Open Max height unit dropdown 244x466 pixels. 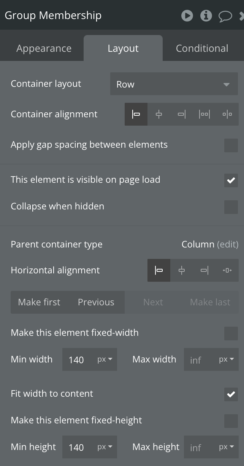[x=227, y=447]
